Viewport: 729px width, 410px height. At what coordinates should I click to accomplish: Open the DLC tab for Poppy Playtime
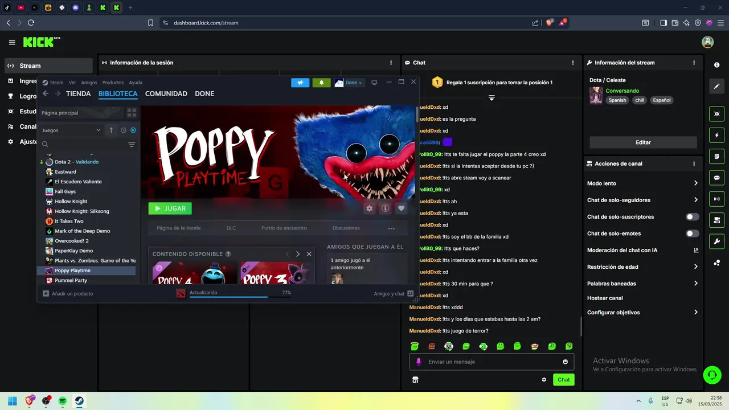[231, 228]
